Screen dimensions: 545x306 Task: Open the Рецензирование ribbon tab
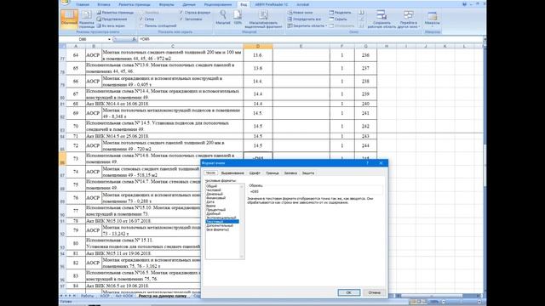point(218,4)
